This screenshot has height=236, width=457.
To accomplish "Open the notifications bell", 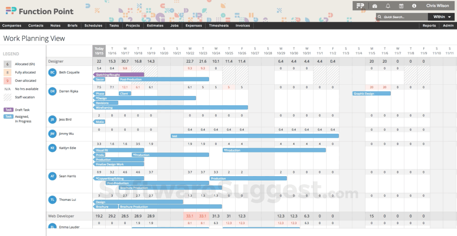I will (388, 6).
